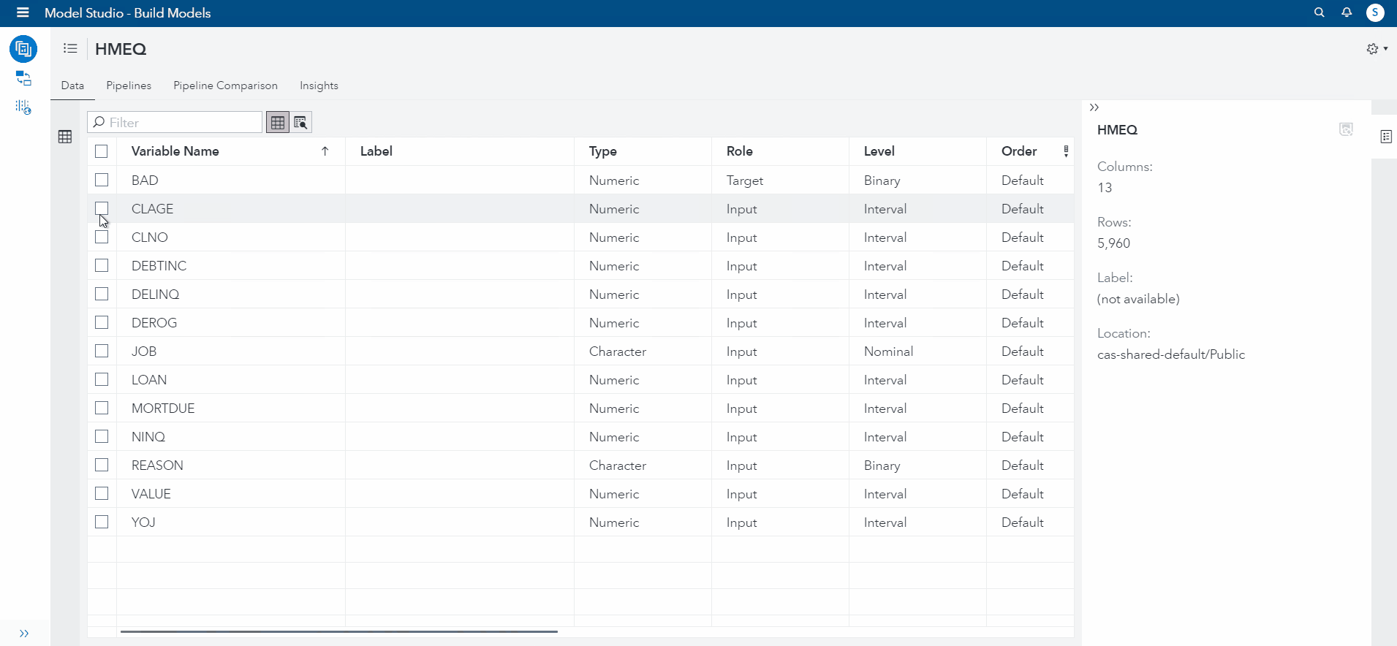This screenshot has height=646, width=1397.
Task: Select the MORTDUE variable name
Action: pos(163,408)
